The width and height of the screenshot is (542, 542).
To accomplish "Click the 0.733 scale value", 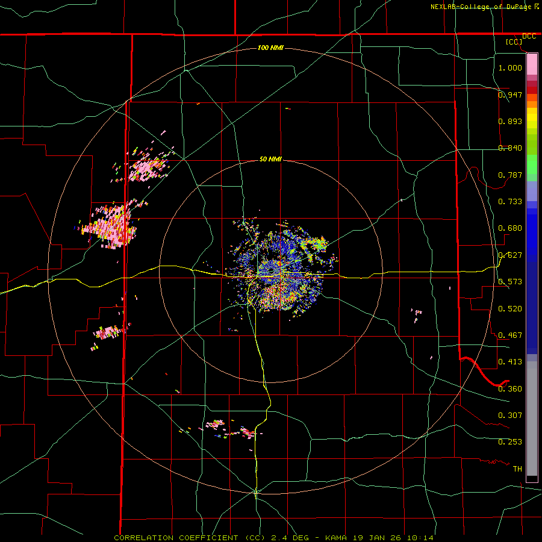I will pos(510,202).
